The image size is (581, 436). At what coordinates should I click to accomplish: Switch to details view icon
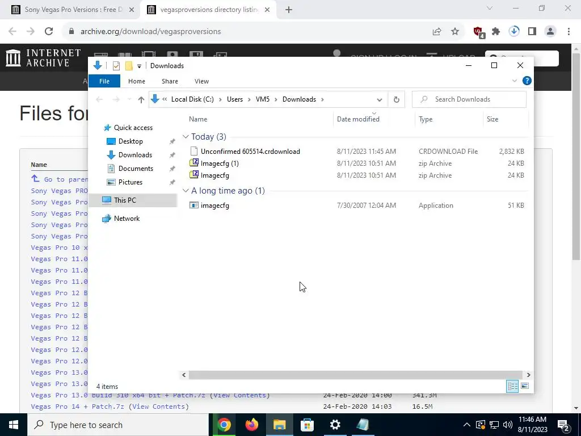click(x=512, y=386)
